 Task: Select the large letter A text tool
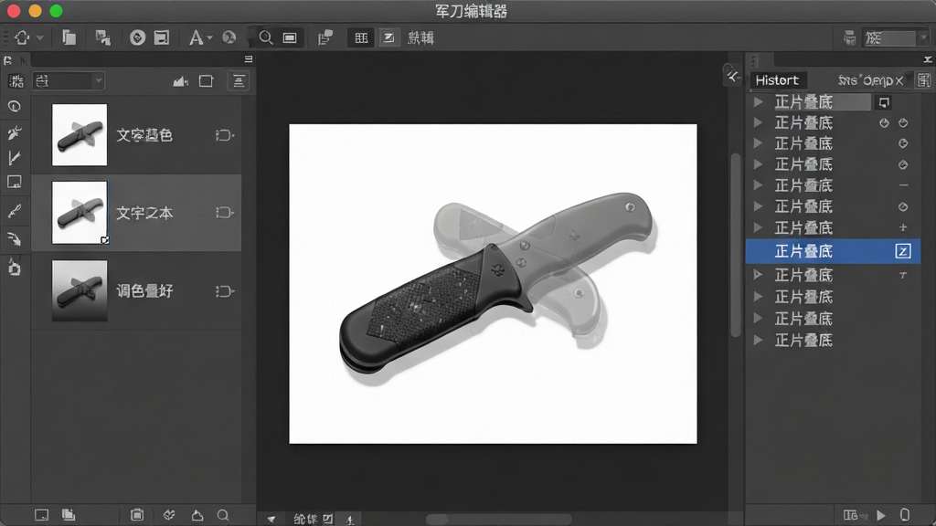coord(196,37)
